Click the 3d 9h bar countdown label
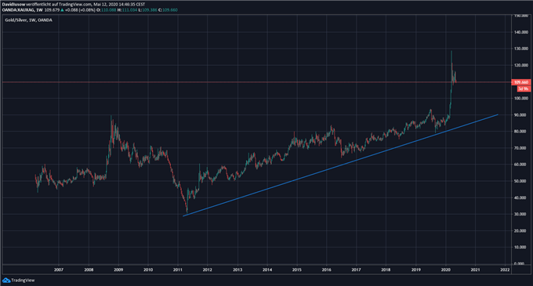 [524, 89]
